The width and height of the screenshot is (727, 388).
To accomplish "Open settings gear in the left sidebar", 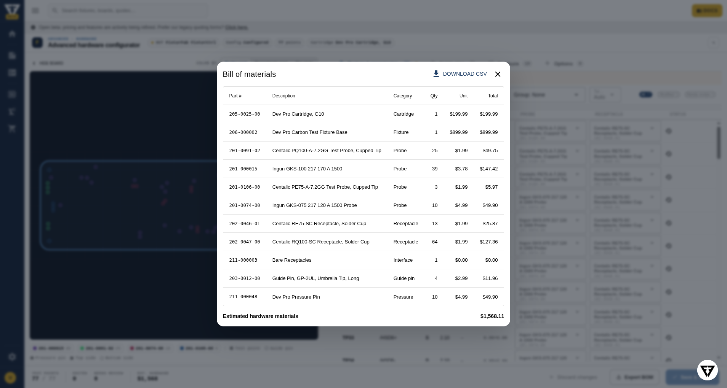I will point(12,357).
